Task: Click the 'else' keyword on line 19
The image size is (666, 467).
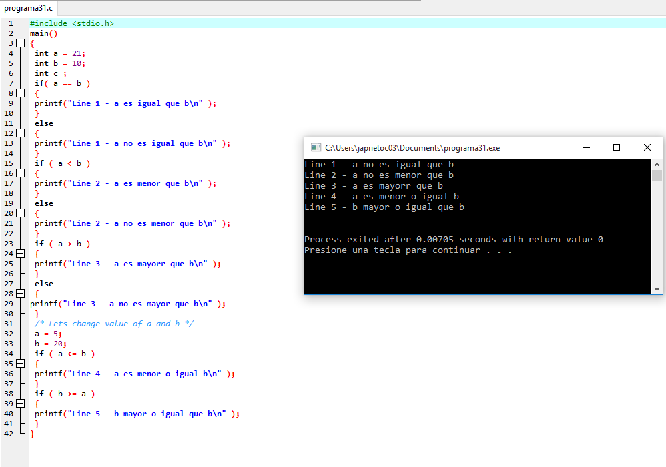Action: pyautogui.click(x=44, y=203)
